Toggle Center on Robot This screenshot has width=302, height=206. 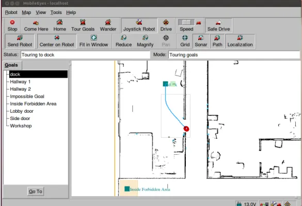[x=57, y=41]
